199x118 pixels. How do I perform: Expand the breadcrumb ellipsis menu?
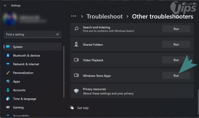click(74, 16)
